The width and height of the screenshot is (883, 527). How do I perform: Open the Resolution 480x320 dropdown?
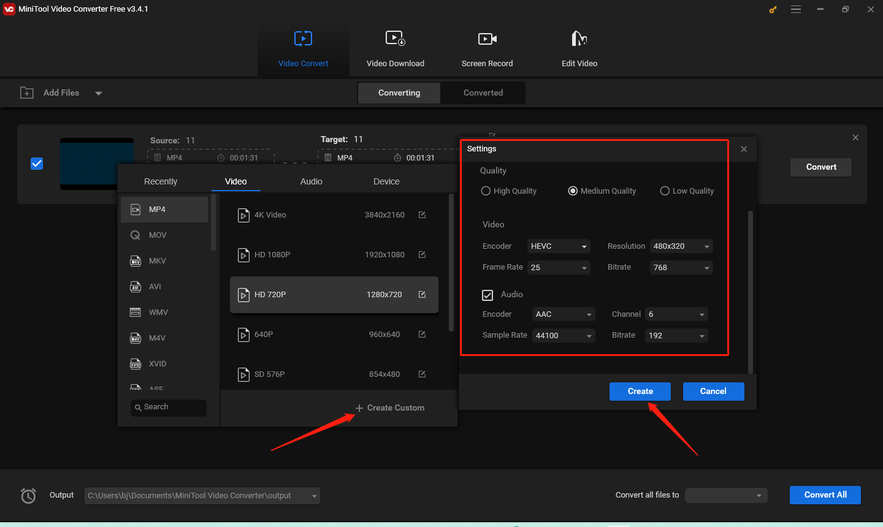[681, 246]
